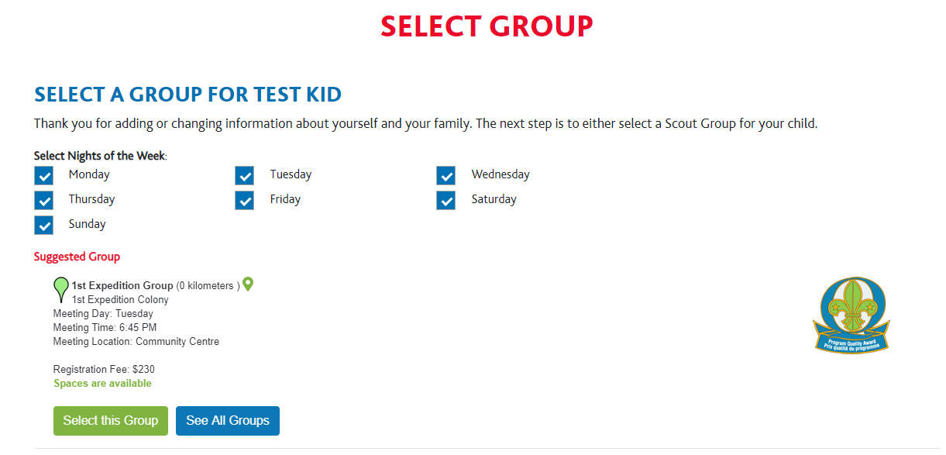Click the green Select this Group button
Image resolution: width=946 pixels, height=455 pixels.
111,421
